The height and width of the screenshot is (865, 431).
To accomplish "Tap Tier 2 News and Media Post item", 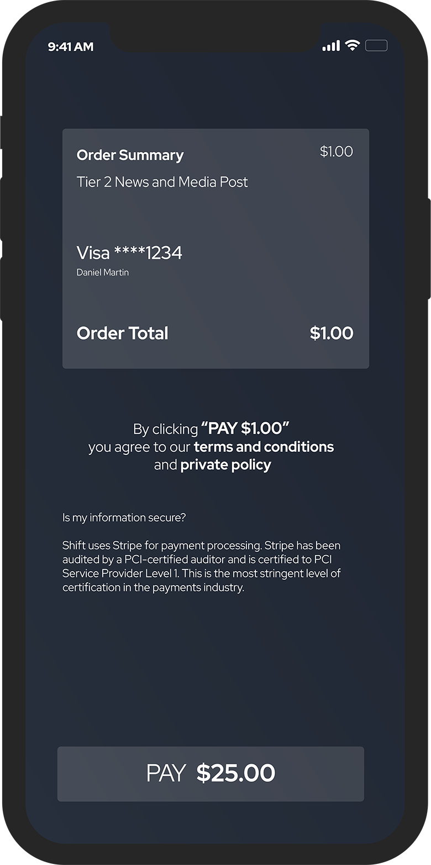I will tap(162, 182).
